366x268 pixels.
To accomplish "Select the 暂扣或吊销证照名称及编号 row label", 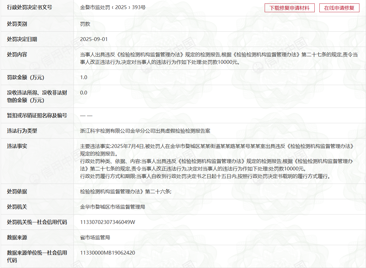I will coord(37,115).
